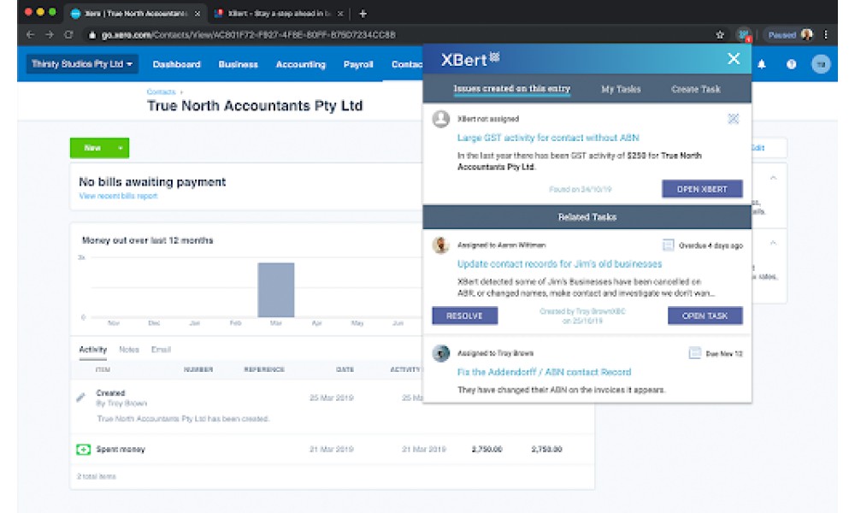Click the calendar icon beside 'Overdue 4 days ago'
The image size is (855, 513).
coord(668,245)
